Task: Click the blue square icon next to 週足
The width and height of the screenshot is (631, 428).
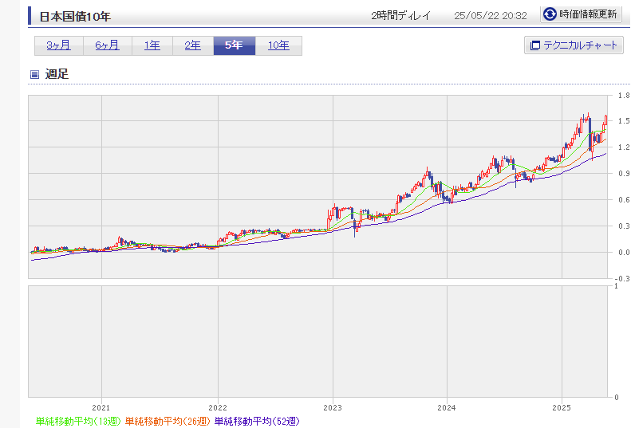Action: (34, 75)
